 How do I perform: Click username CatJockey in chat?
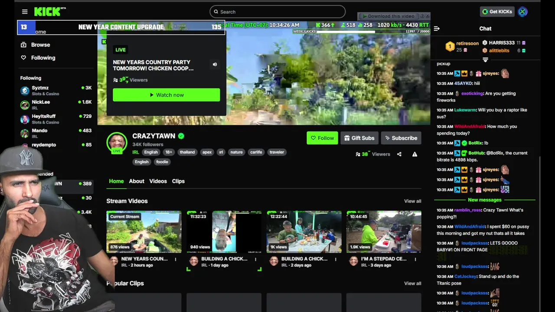[465, 276]
